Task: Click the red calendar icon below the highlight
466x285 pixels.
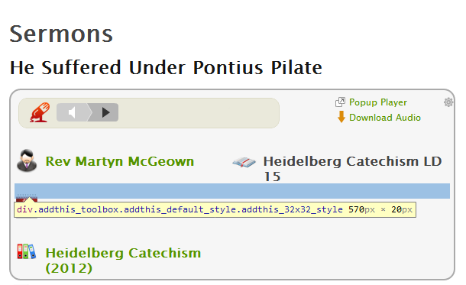Action: pyautogui.click(x=27, y=198)
